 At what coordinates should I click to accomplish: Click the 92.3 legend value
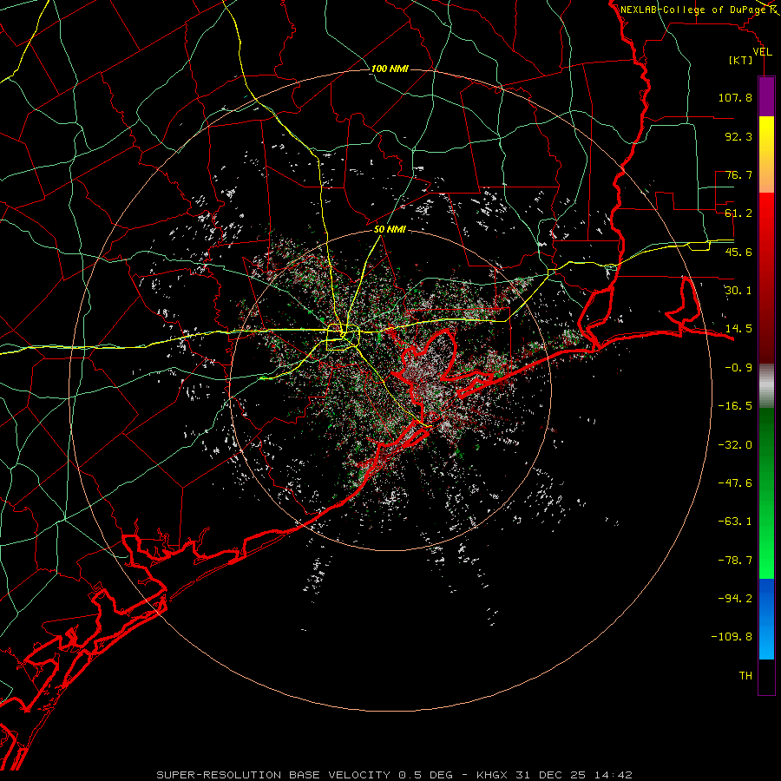coord(738,136)
